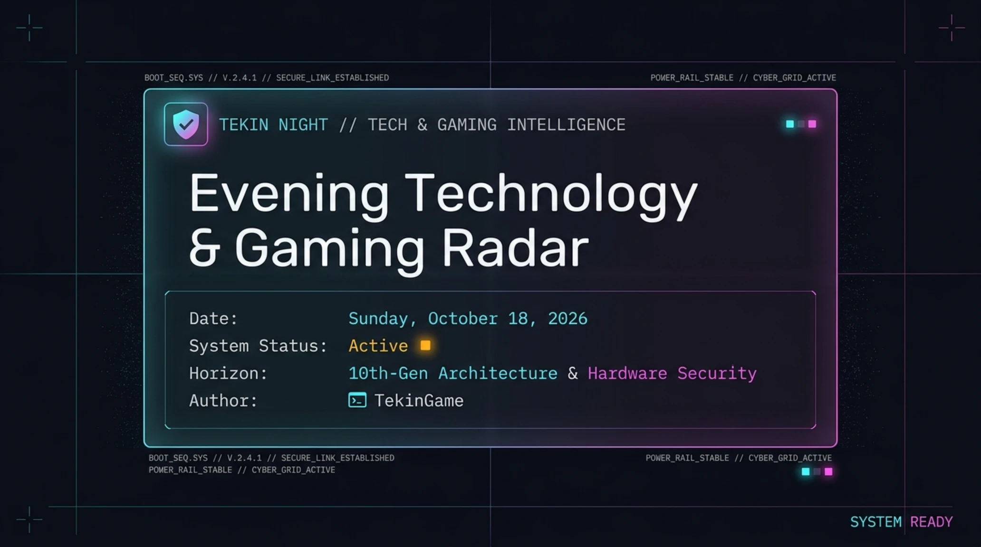Click the 'System Status:' label
The height and width of the screenshot is (547, 981).
tap(259, 346)
